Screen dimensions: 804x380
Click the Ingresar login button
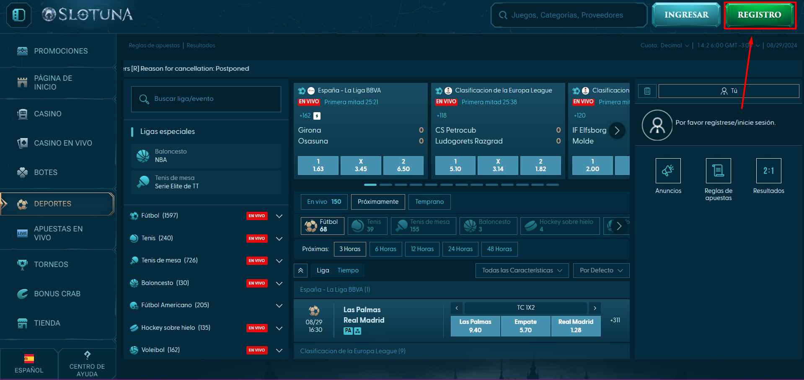pos(686,15)
